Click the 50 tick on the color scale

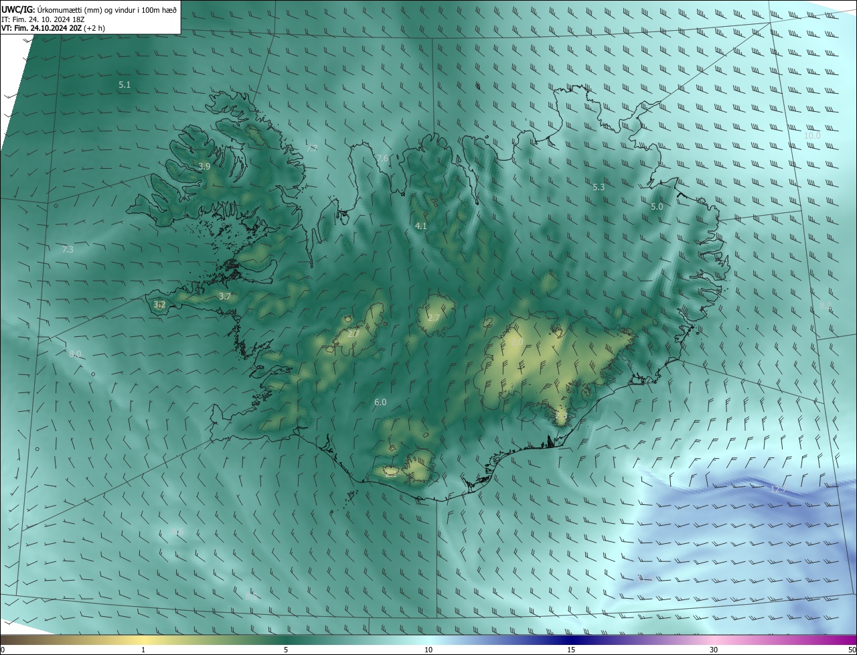(x=851, y=650)
